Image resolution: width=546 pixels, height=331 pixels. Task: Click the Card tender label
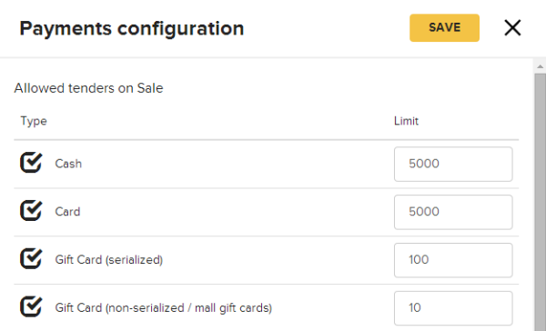click(67, 212)
